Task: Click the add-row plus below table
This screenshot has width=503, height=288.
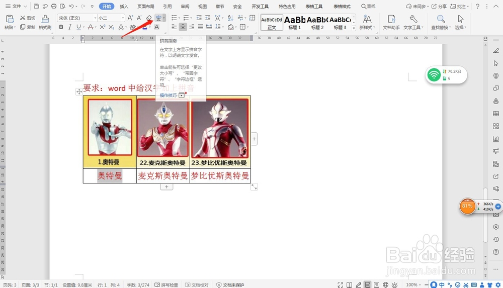Action: click(166, 186)
